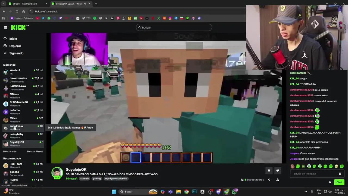Click the browser home button

pos(23,11)
